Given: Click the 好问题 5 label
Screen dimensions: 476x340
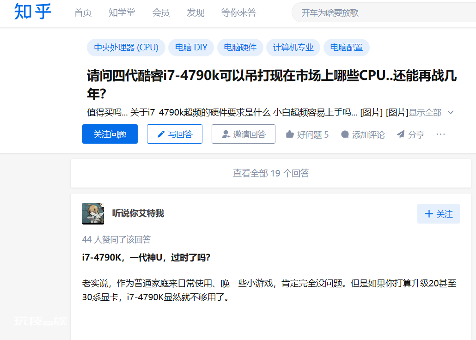Looking at the screenshot, I should (x=313, y=134).
